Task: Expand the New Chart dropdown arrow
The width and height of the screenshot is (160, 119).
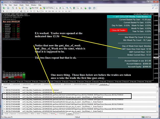Action: [5, 8]
